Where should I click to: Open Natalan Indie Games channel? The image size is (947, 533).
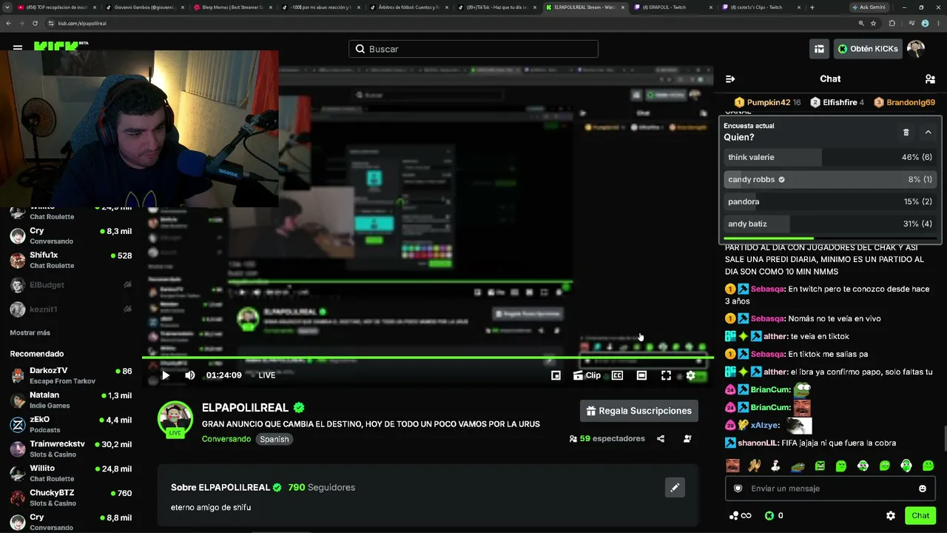(71, 400)
